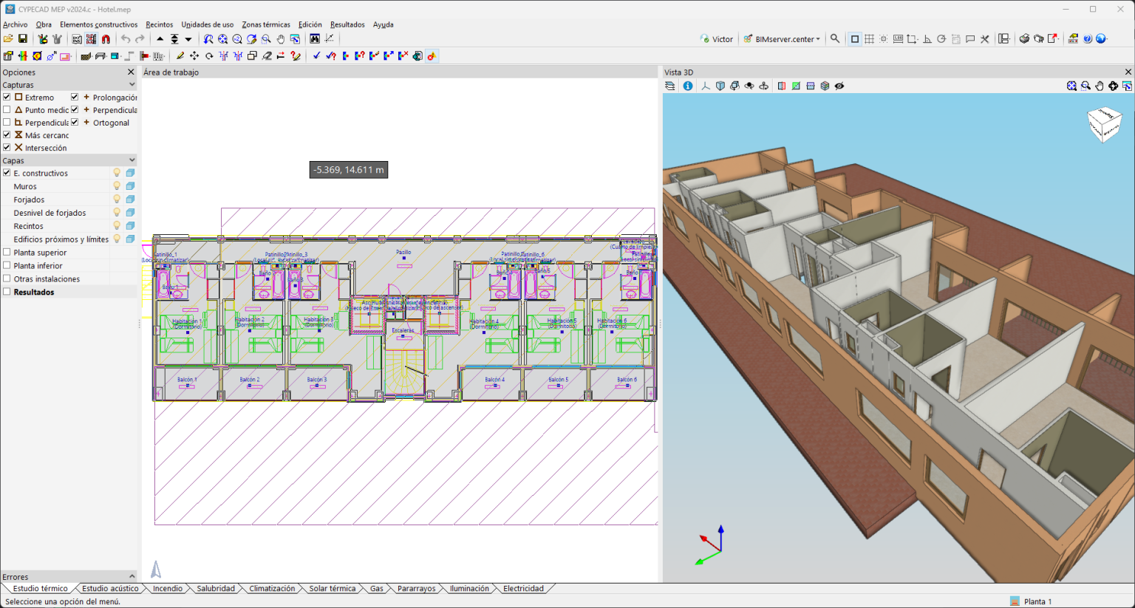Click the 3D orientation view cube
1135x608 pixels.
pyautogui.click(x=1104, y=123)
